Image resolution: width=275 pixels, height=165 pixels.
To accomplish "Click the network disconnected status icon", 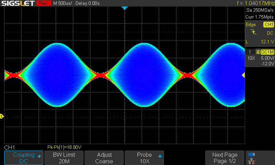I will pos(252,161).
